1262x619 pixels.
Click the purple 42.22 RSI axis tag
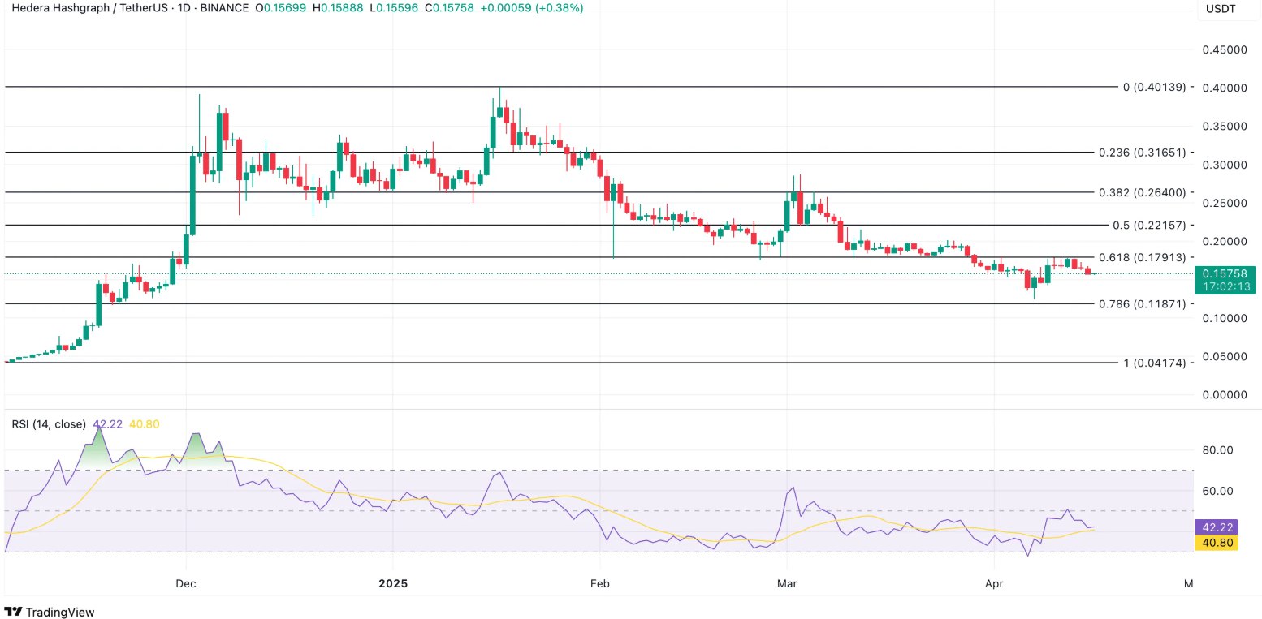(1217, 527)
